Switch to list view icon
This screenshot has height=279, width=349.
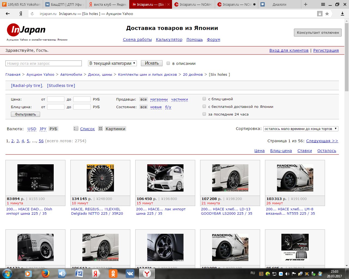tap(76, 129)
